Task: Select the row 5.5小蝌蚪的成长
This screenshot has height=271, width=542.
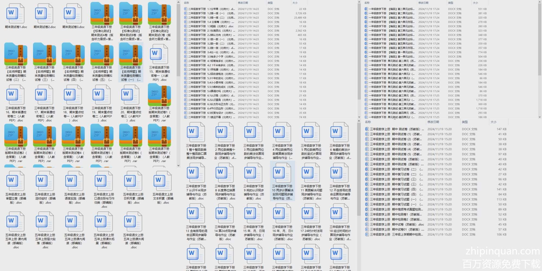Action: click(245, 87)
